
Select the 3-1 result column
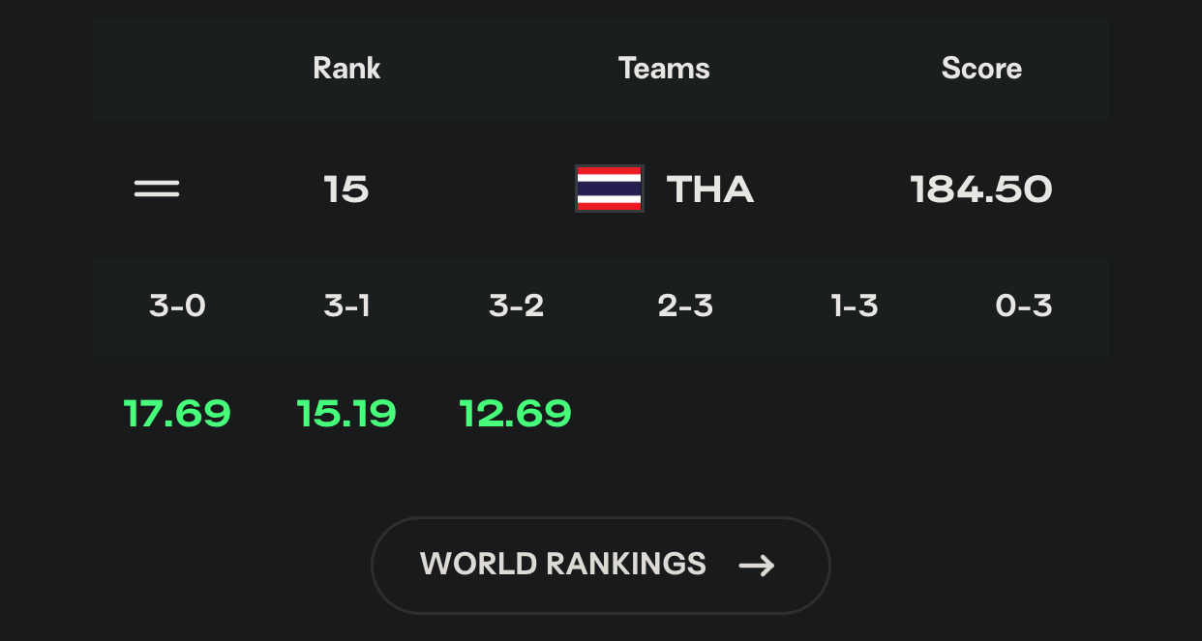point(347,306)
